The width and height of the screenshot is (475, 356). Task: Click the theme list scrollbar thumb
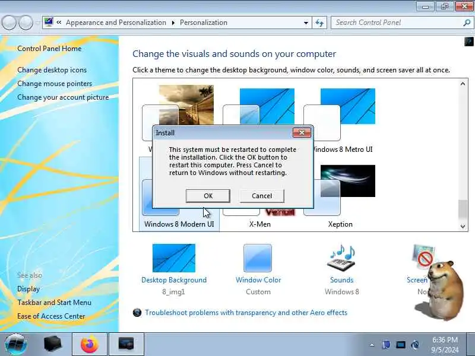point(463,209)
